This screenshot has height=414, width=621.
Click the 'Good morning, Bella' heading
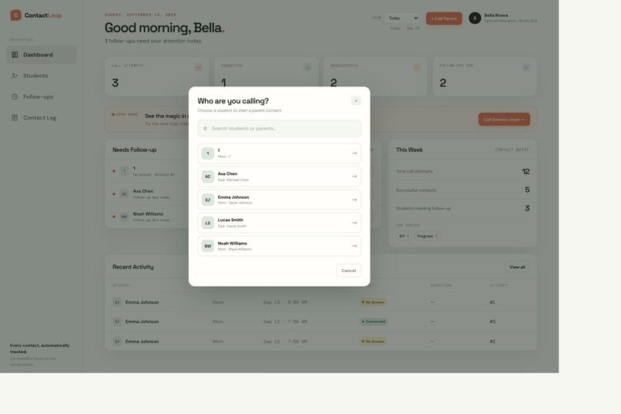[x=164, y=28]
